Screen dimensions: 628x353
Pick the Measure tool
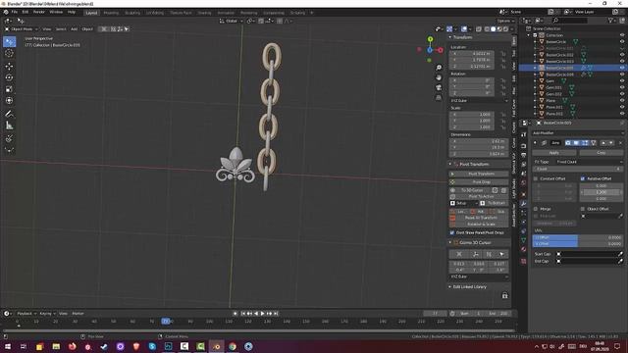(x=9, y=126)
